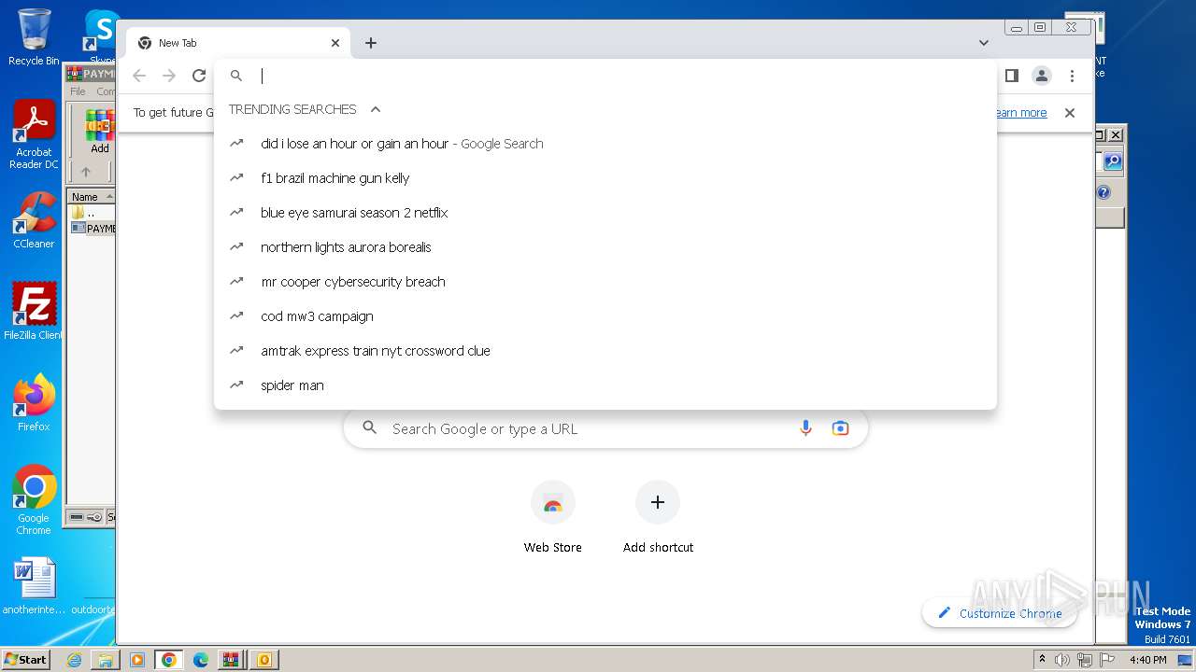
Task: Select 'mr cooper cybersecurity breach' suggestion
Action: pos(605,282)
